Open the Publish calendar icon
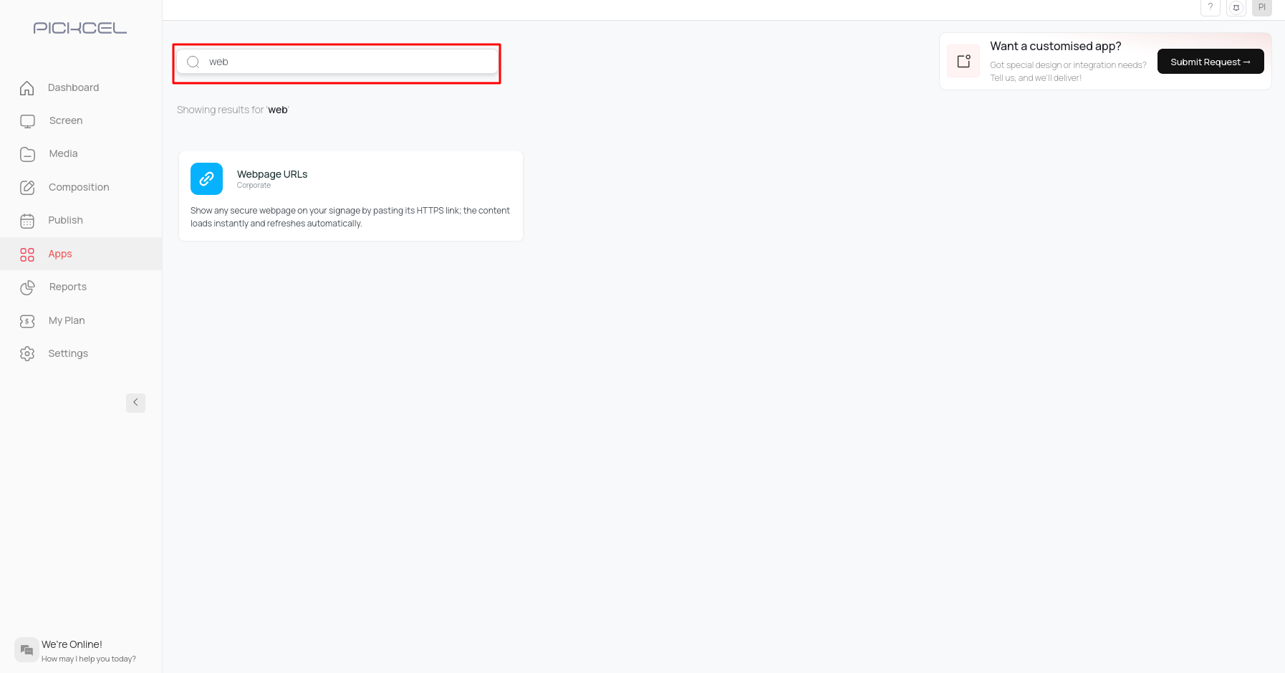This screenshot has height=673, width=1285. pyautogui.click(x=27, y=220)
